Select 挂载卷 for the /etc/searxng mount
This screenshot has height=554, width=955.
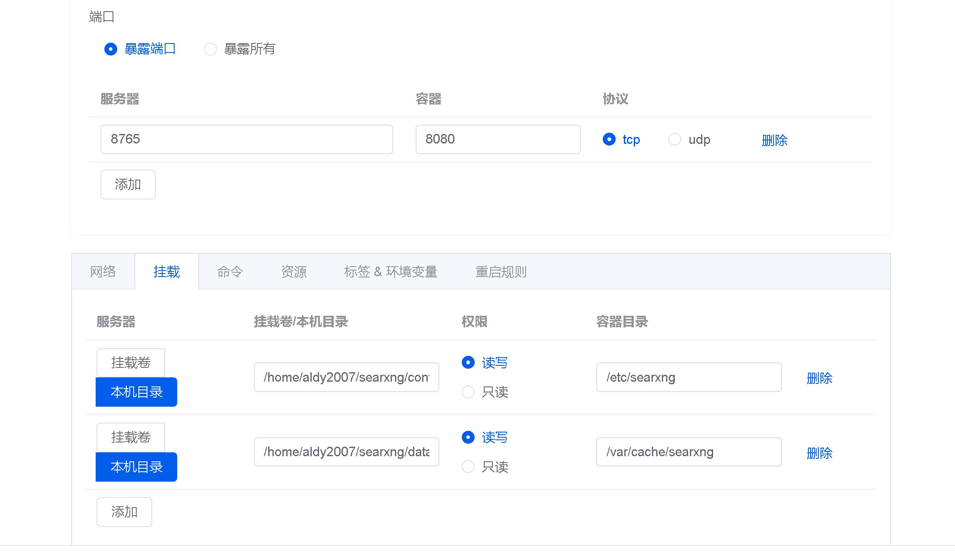coord(131,362)
